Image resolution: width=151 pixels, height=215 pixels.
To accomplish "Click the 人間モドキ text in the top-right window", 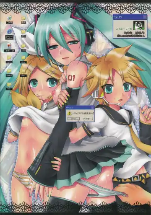I will pos(124,29).
